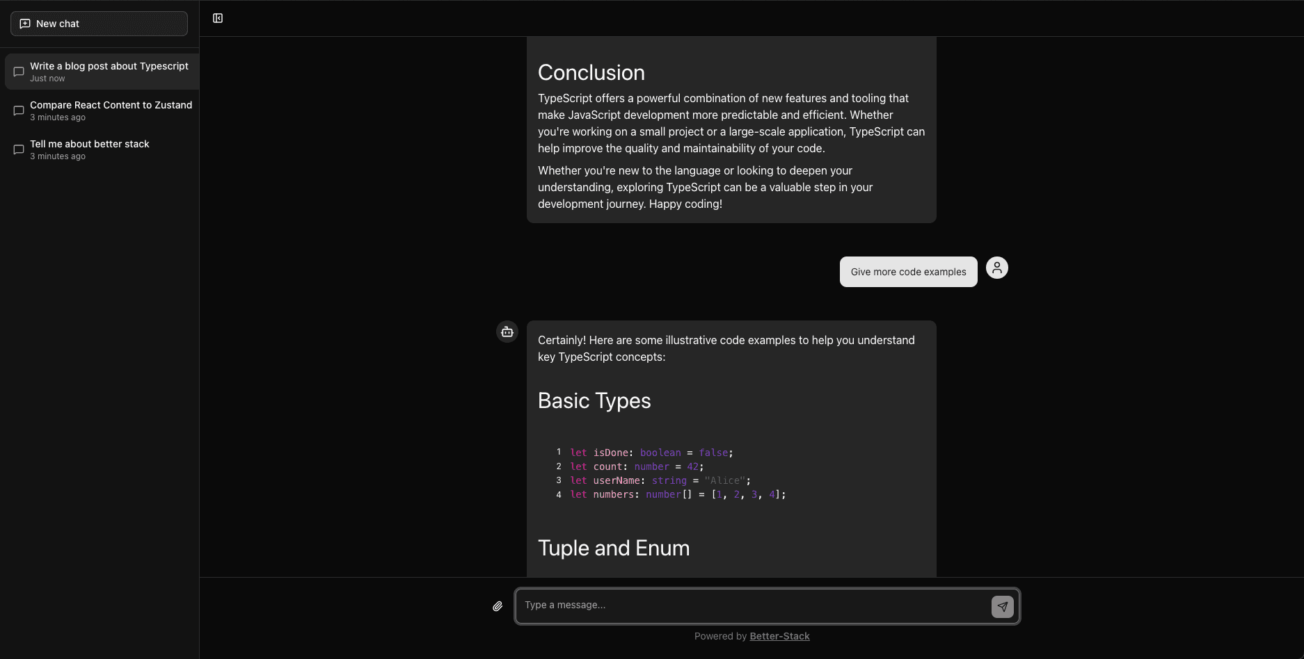This screenshot has width=1304, height=659.
Task: Click the new-chat icon inside the button
Action: coord(25,23)
